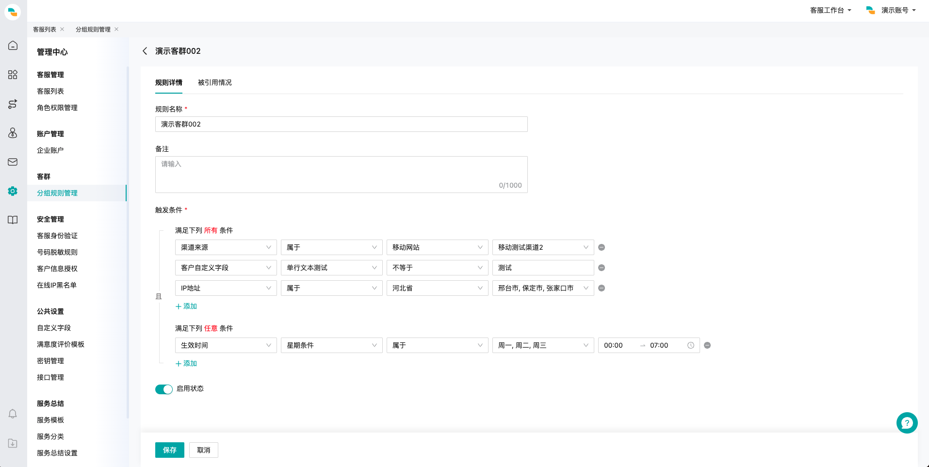The width and height of the screenshot is (929, 467).
Task: Switch to the 规则详情 tab
Action: click(x=169, y=82)
